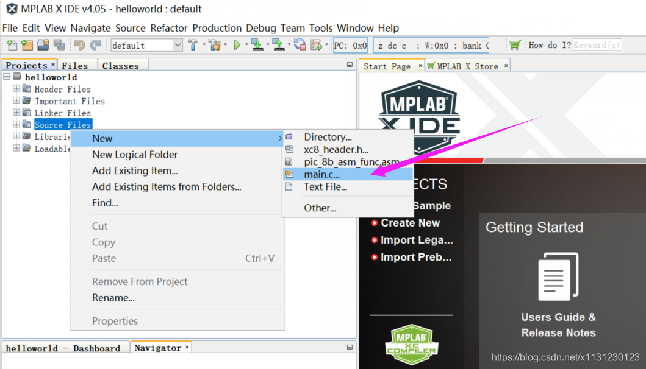Choose xc8_header.h... in the submenu
The height and width of the screenshot is (369, 646).
348,149
